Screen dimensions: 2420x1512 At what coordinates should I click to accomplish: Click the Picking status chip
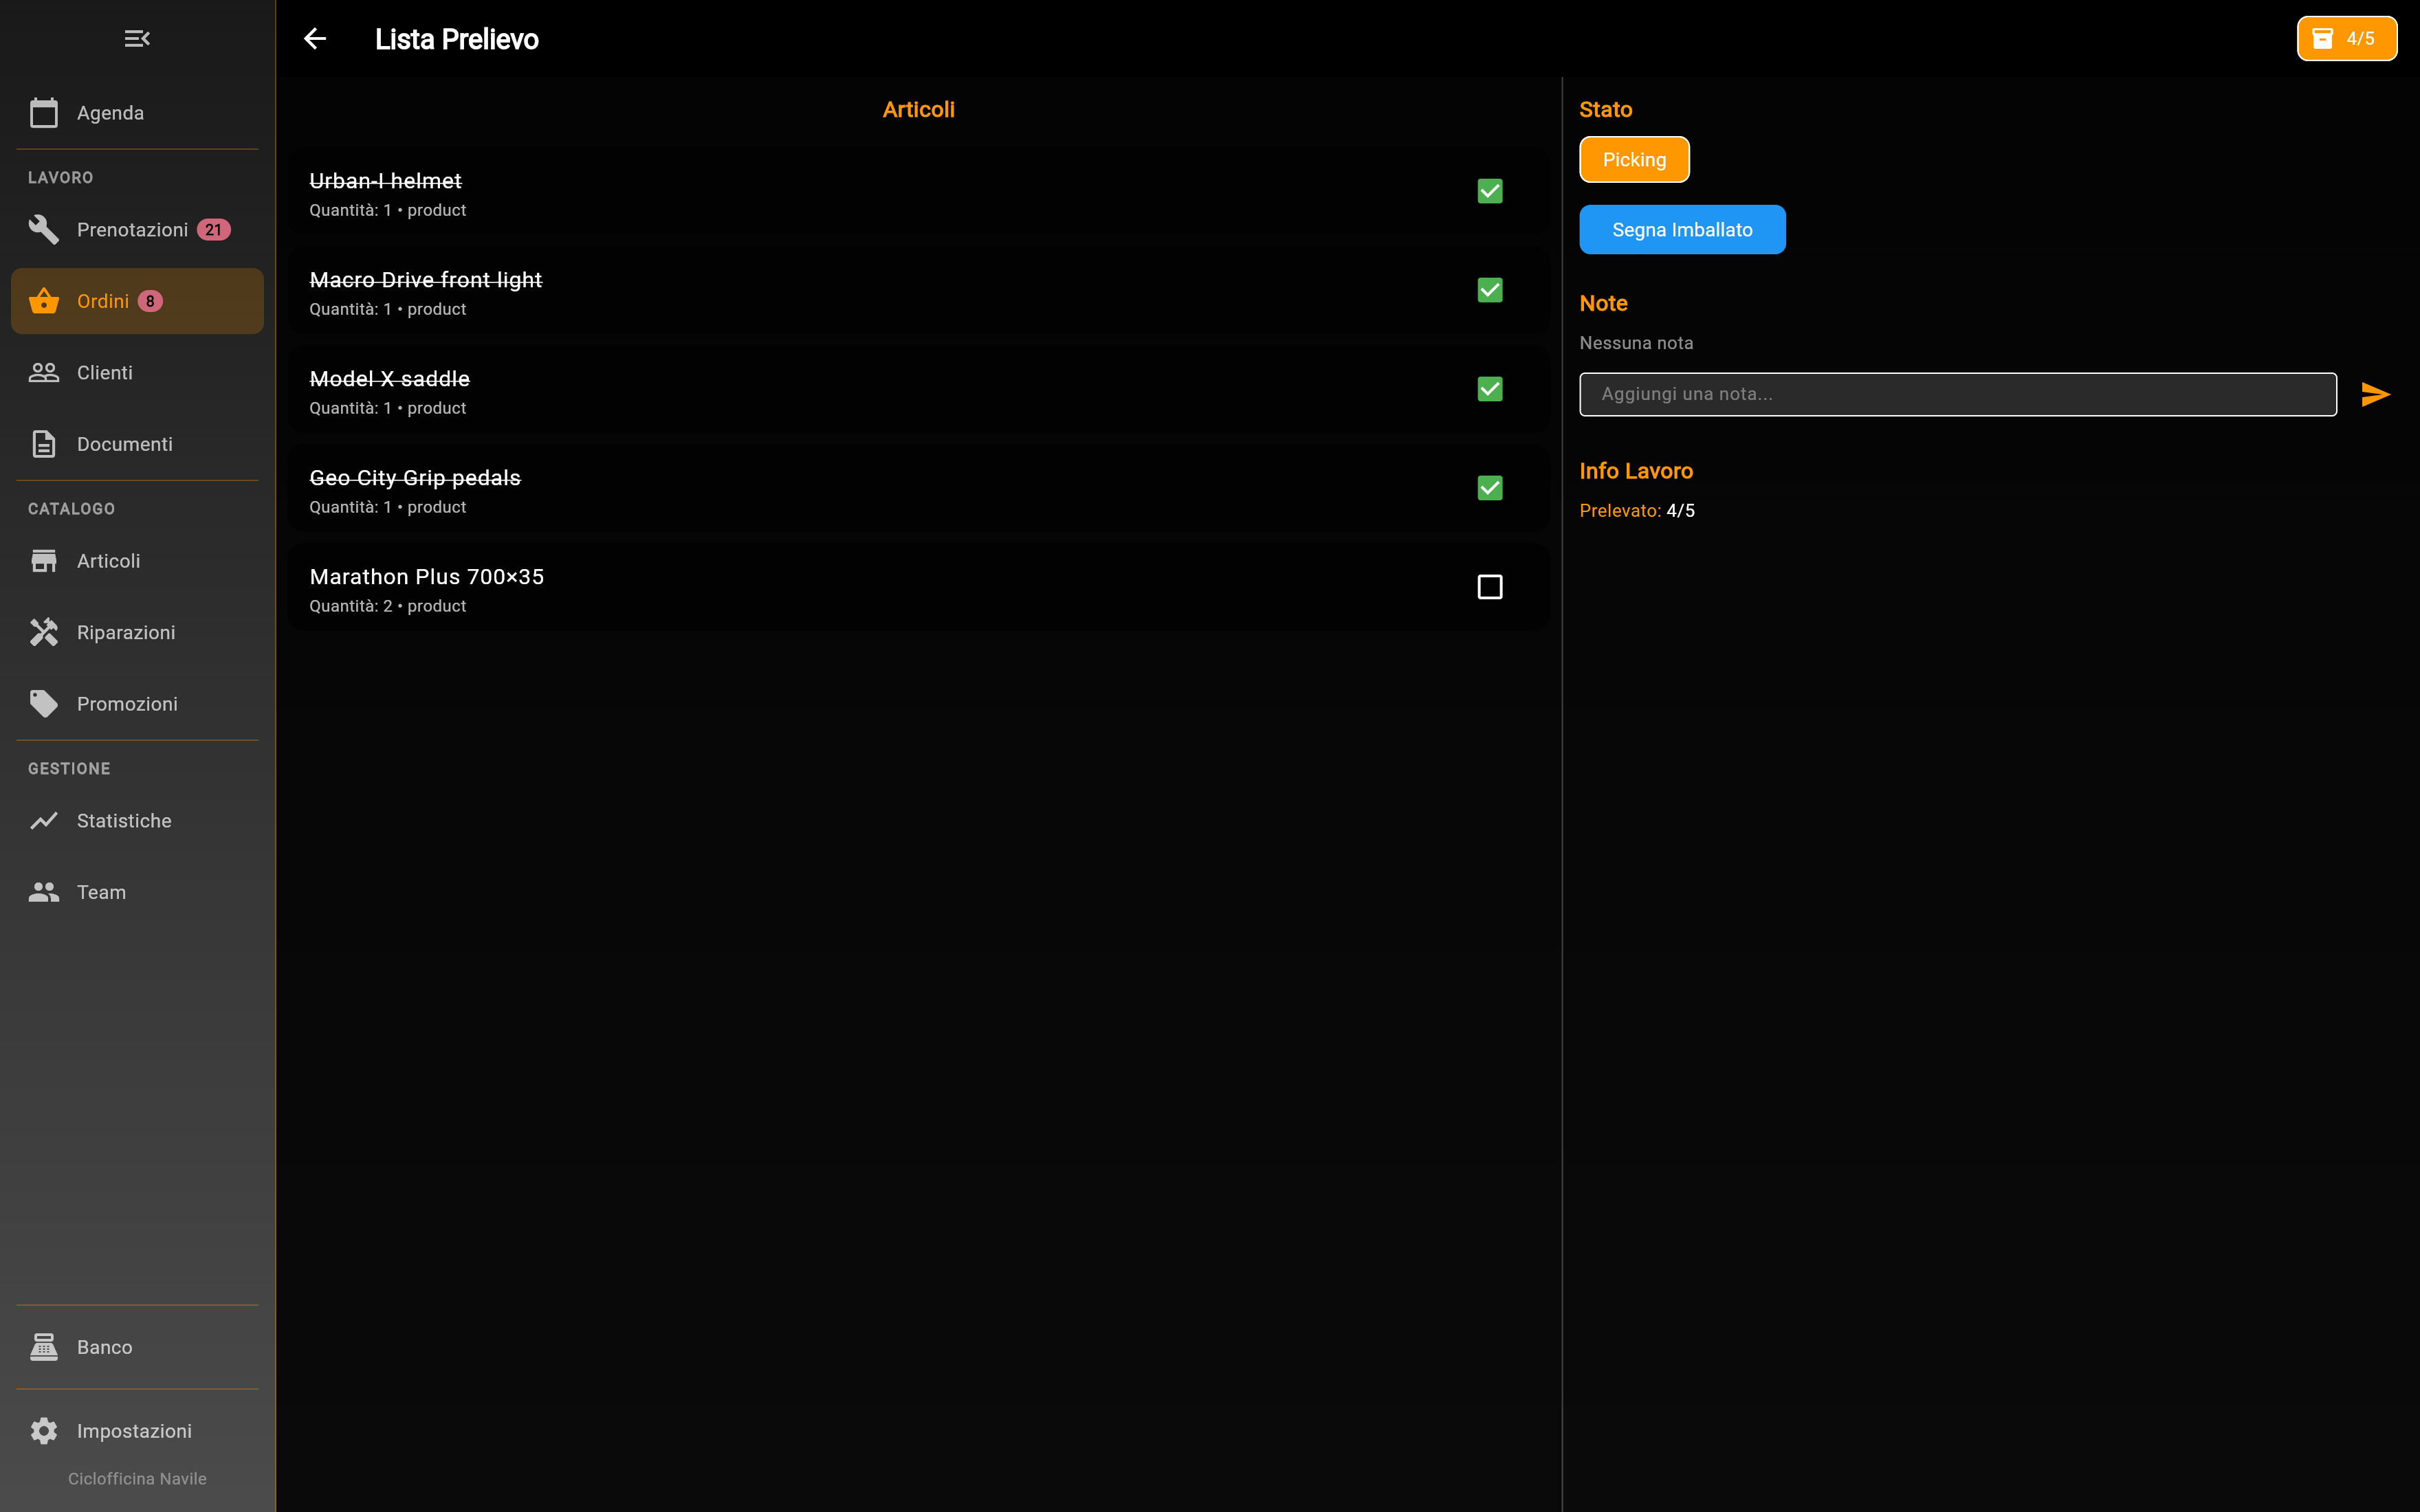1634,159
